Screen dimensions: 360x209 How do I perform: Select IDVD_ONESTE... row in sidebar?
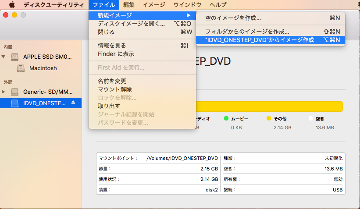point(41,103)
